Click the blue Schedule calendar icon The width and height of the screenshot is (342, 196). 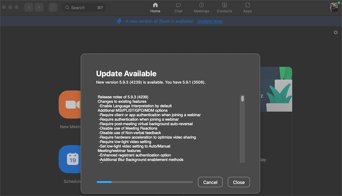pos(70,159)
